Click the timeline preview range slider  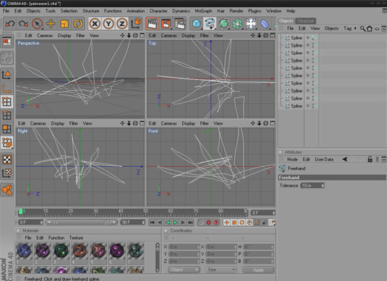pos(81,222)
